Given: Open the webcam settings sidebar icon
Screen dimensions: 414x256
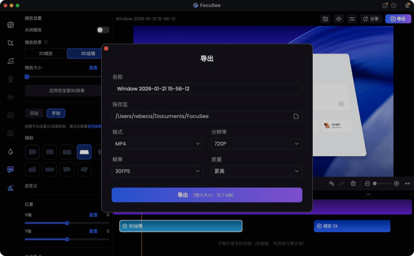Looking at the screenshot, I should [x=11, y=79].
